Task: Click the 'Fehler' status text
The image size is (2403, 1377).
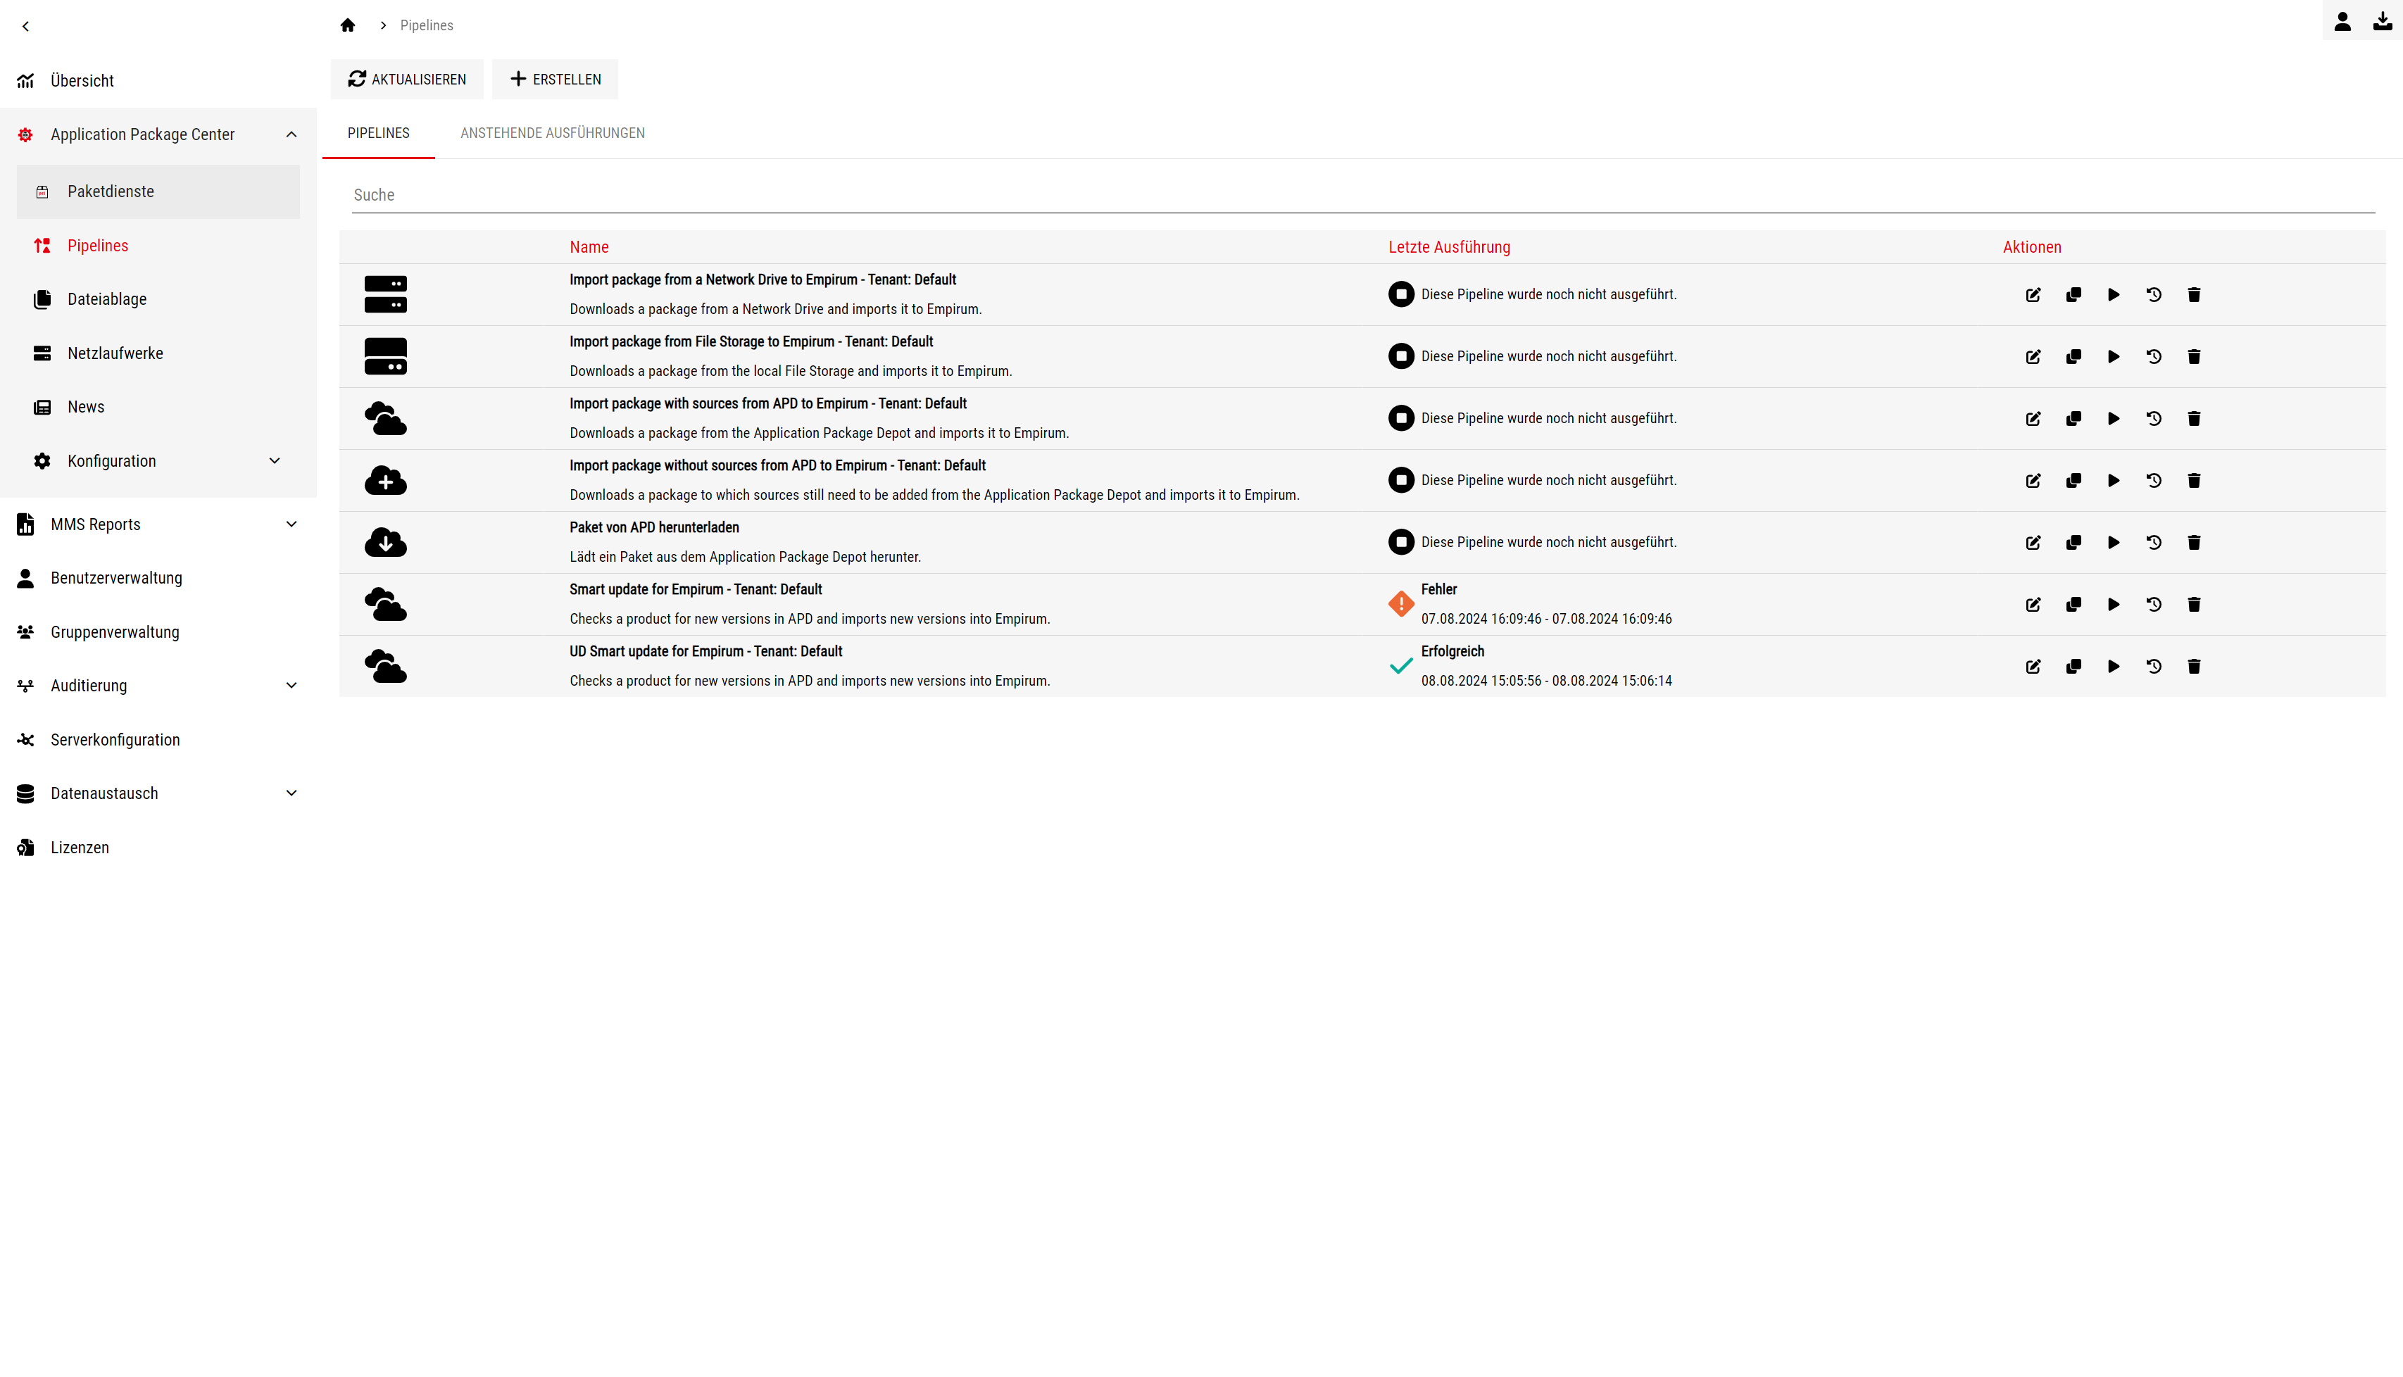Action: [x=1438, y=589]
